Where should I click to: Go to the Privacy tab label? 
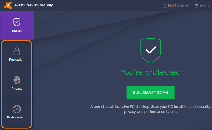17,89
